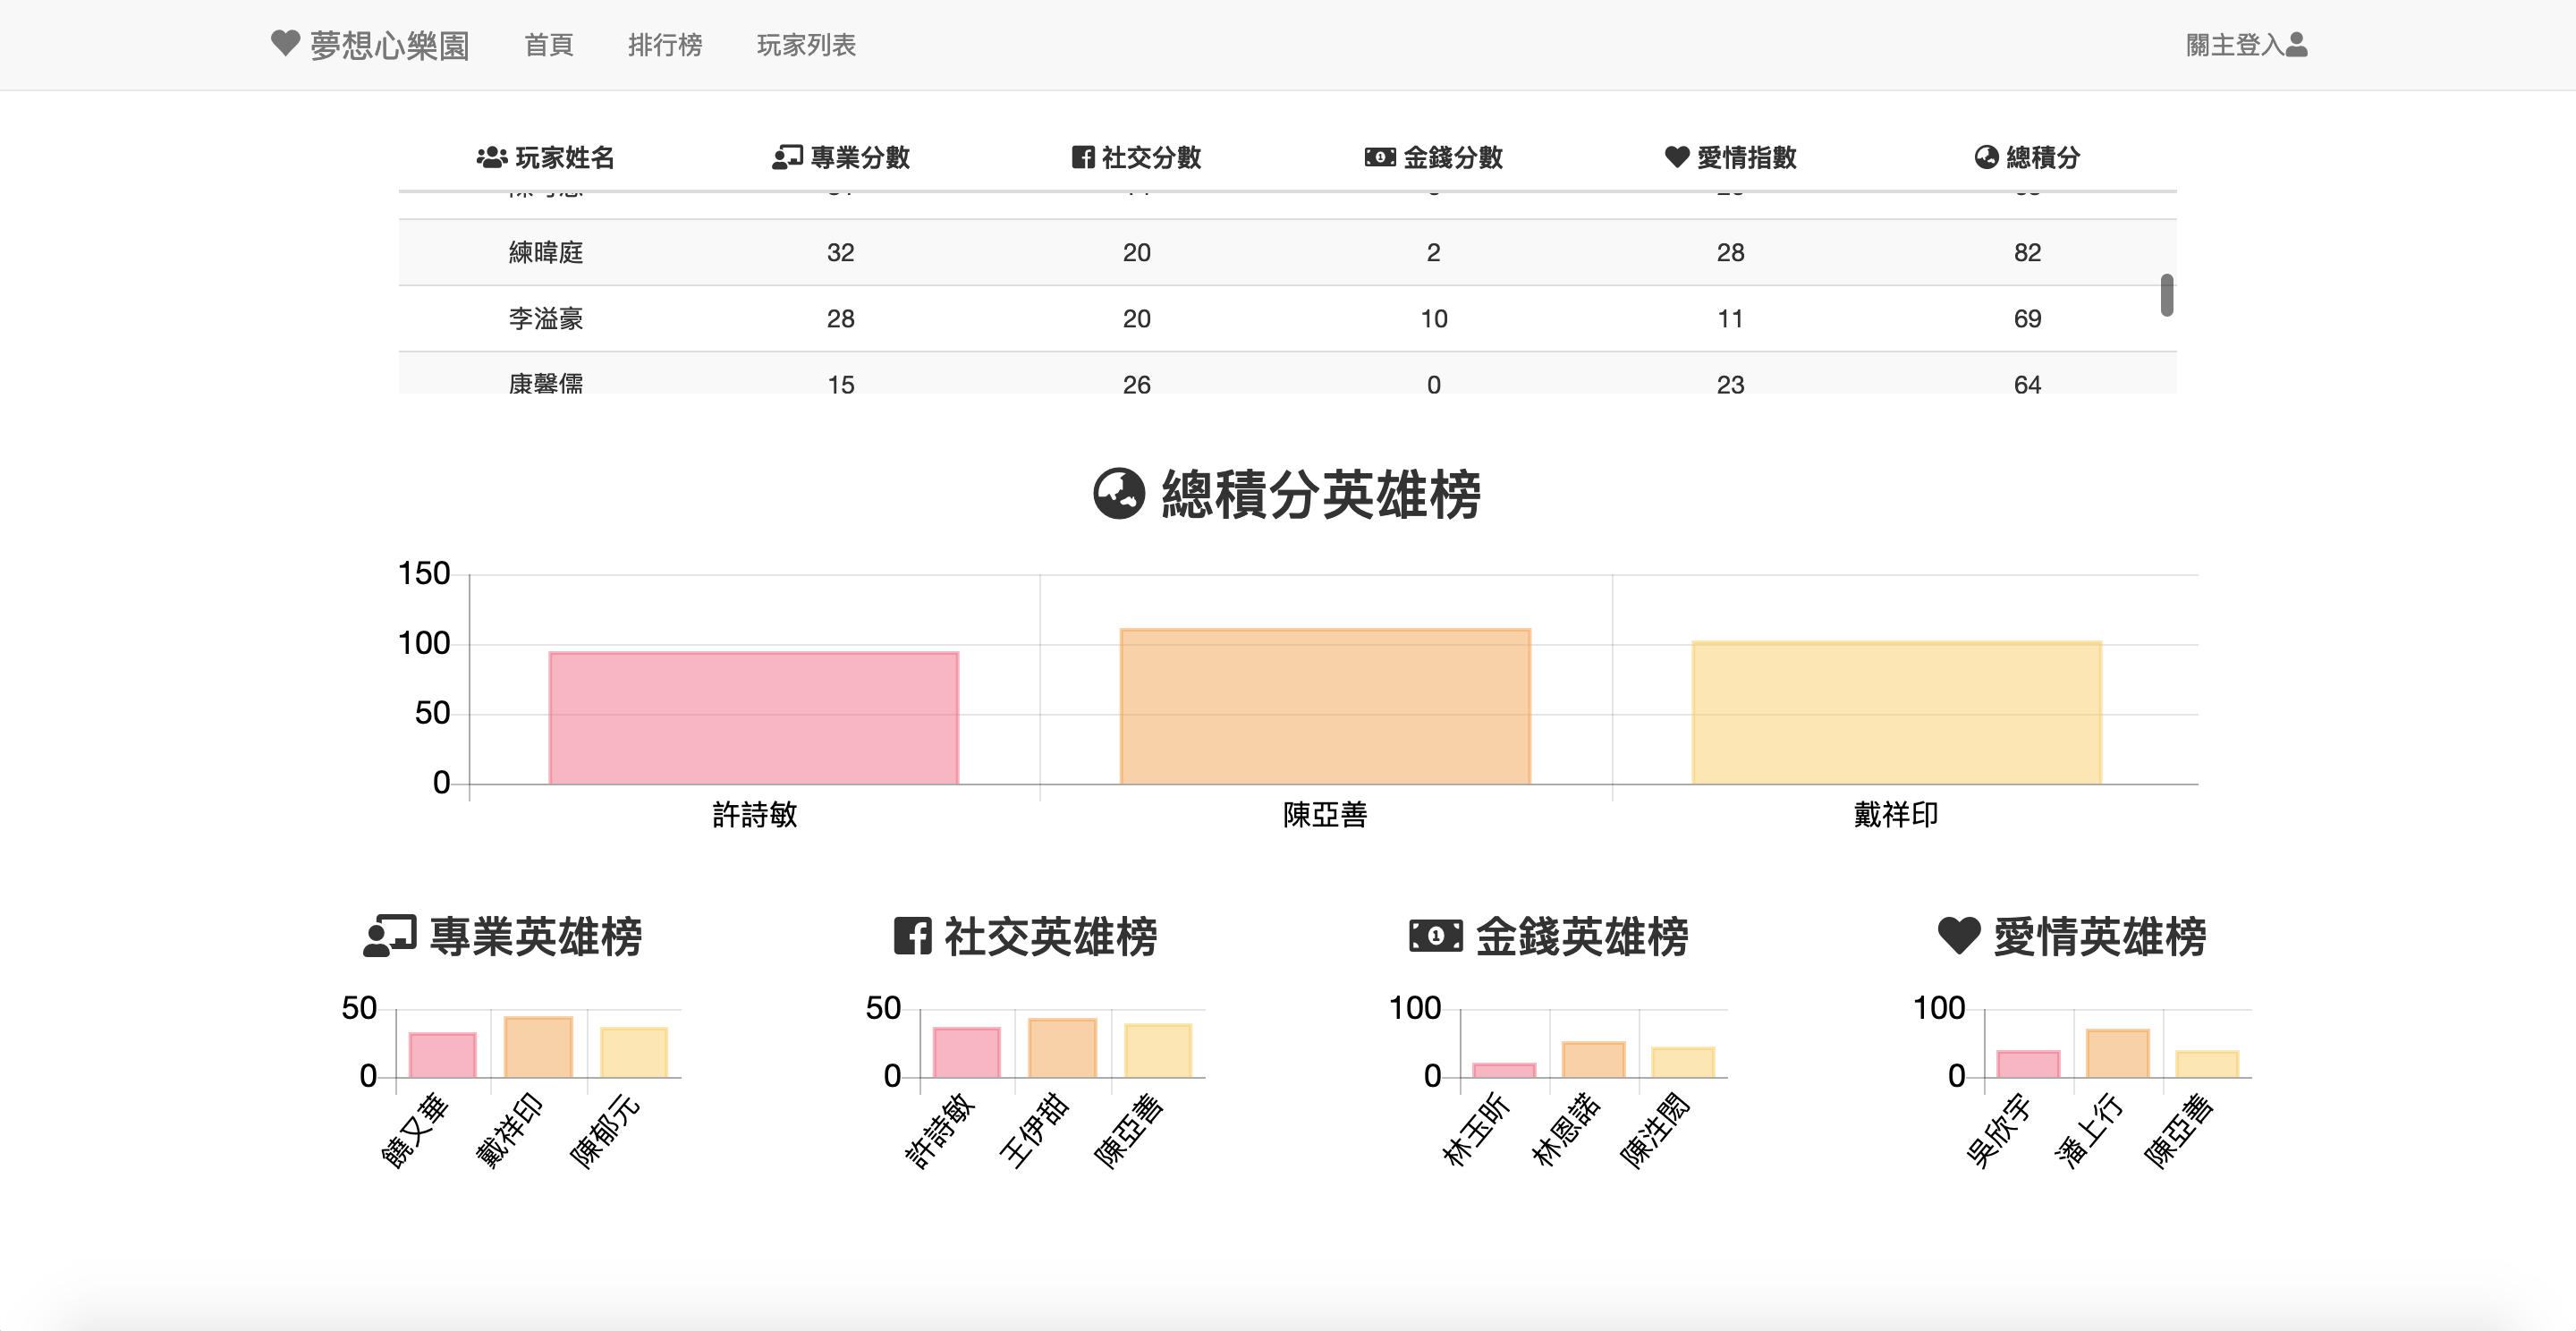Image resolution: width=2576 pixels, height=1331 pixels.
Task: Click the money bill icon in 金錢分數 header
Action: click(x=1380, y=157)
